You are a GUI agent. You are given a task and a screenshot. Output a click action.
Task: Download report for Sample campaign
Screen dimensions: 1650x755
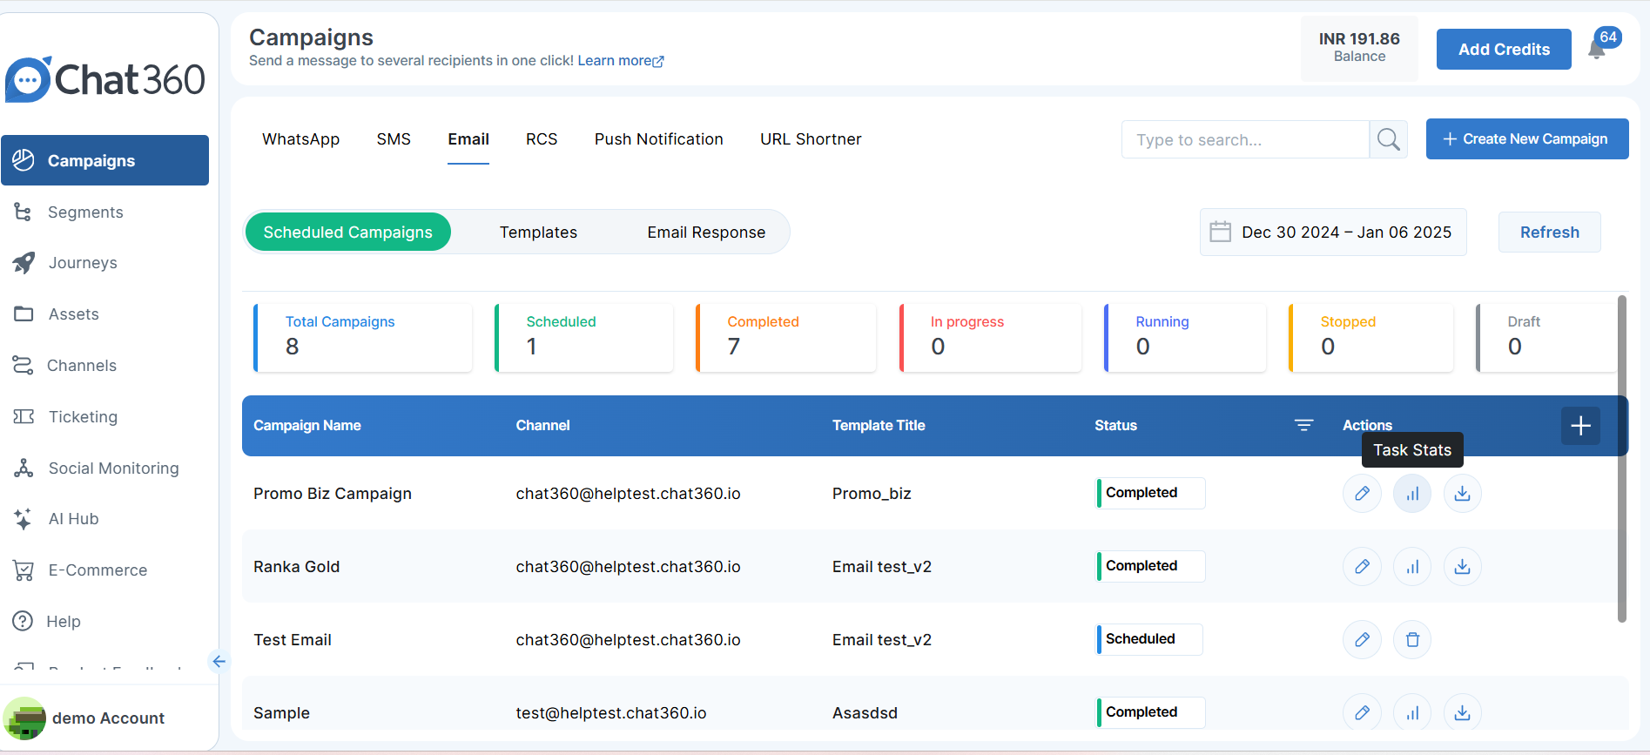click(x=1463, y=713)
